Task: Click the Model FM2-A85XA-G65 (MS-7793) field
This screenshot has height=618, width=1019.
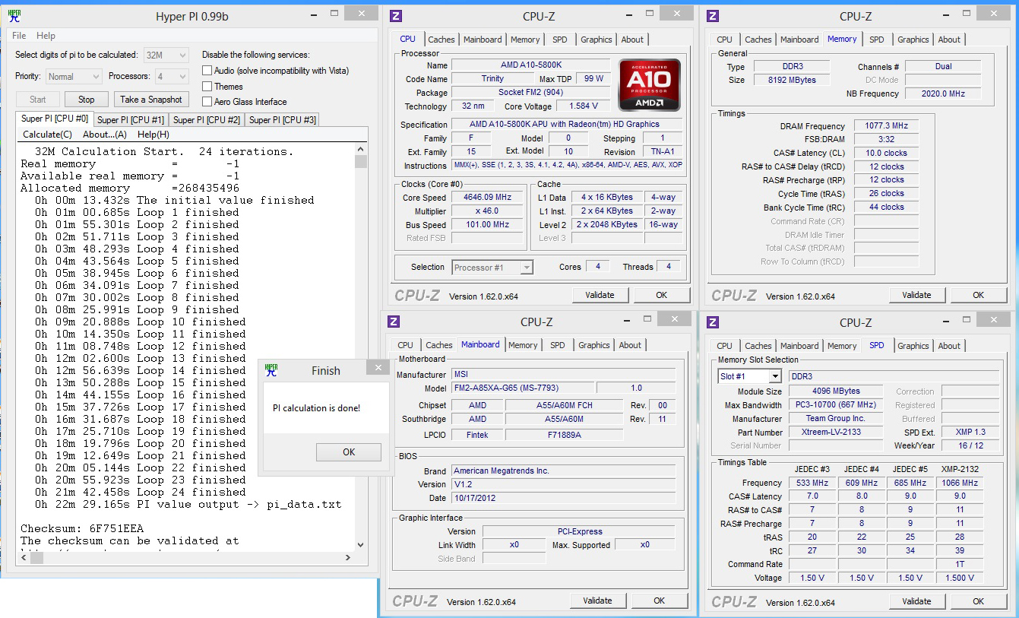Action: tap(523, 388)
